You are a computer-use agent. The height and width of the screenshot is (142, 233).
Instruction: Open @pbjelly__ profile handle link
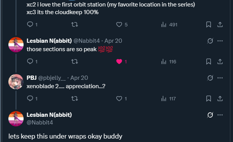pos(52,78)
